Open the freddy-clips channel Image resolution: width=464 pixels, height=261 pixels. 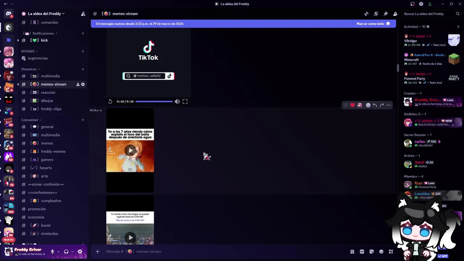[x=53, y=109]
